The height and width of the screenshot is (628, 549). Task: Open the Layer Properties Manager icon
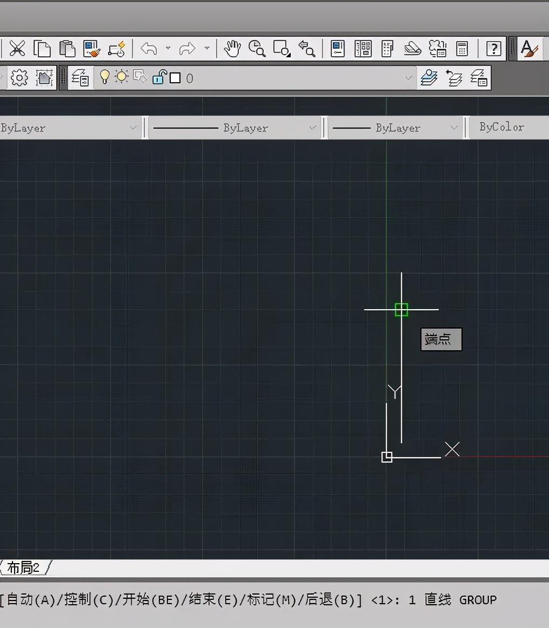click(80, 78)
